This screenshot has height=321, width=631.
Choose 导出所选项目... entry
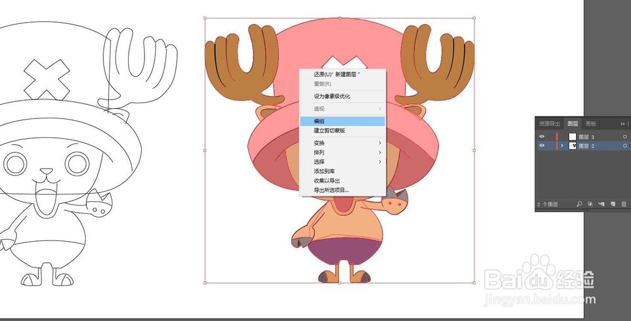[x=343, y=190]
